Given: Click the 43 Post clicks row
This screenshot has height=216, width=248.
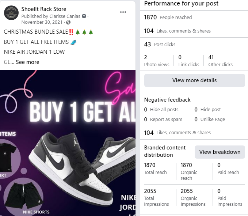Looking at the screenshot, I should (x=160, y=44).
